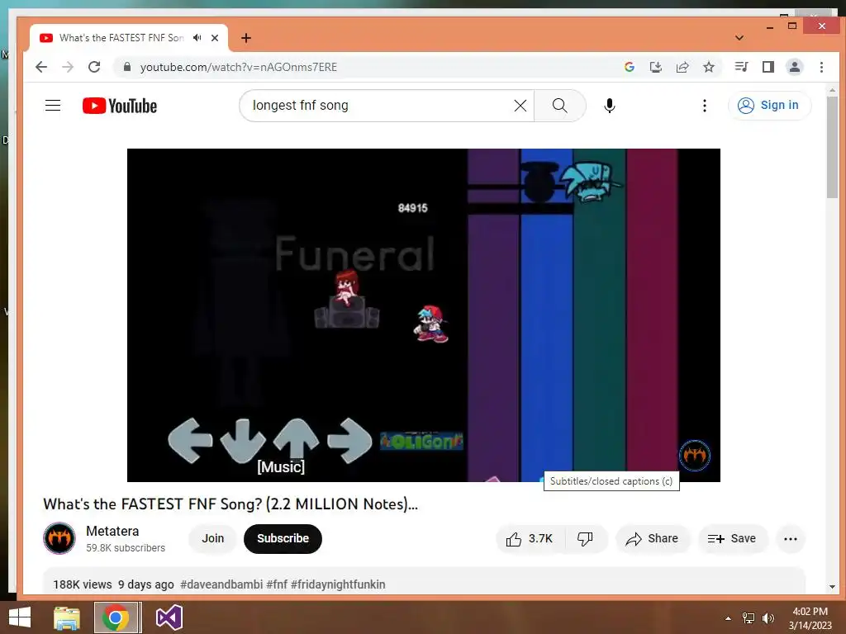
Task: Bookmark this page with the star icon
Action: 709,67
